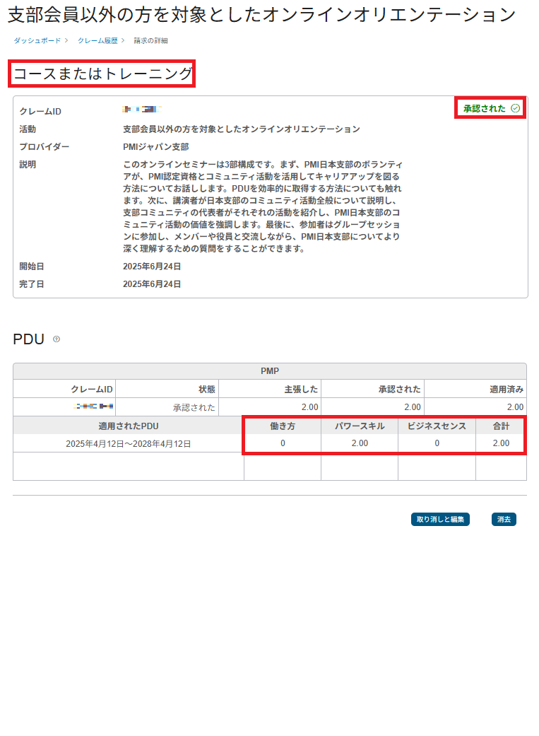Click the コースまたはトレーニング heading
The image size is (539, 736).
pyautogui.click(x=102, y=74)
